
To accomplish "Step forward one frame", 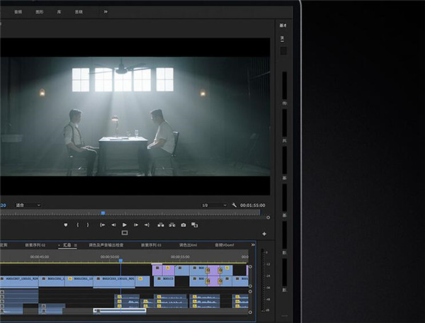I will [136, 225].
